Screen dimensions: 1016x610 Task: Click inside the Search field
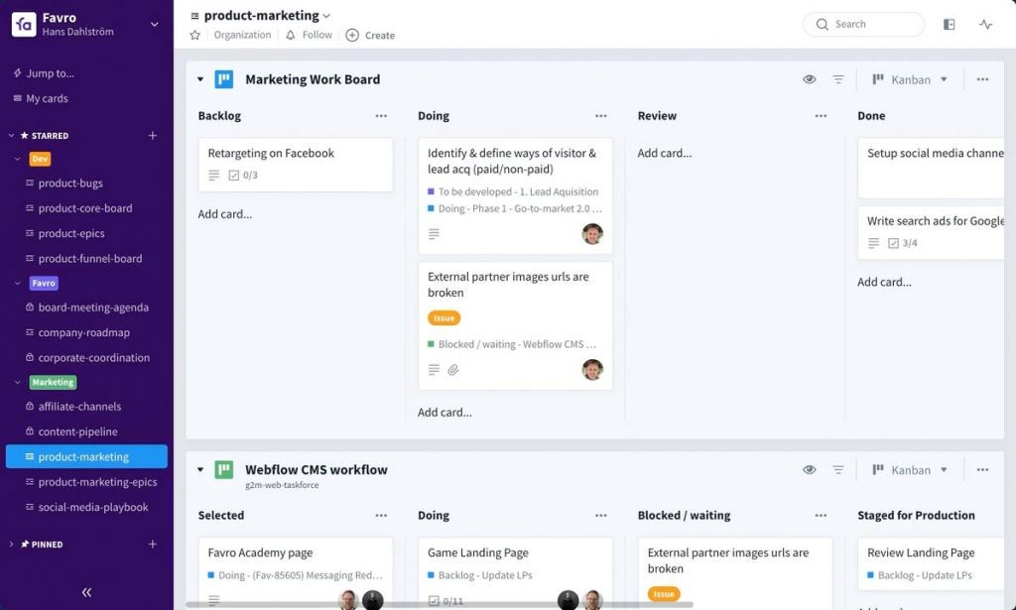pyautogui.click(x=868, y=24)
